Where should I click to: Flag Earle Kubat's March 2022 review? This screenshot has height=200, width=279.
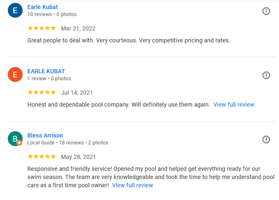(266, 11)
